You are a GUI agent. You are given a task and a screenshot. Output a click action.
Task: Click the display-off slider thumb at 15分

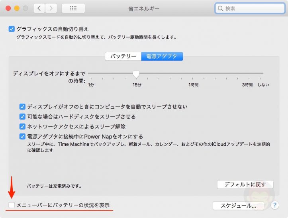(136, 75)
